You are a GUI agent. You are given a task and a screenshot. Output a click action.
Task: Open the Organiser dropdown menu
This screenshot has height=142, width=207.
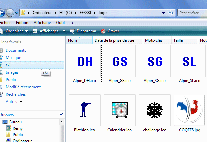pos(16,31)
